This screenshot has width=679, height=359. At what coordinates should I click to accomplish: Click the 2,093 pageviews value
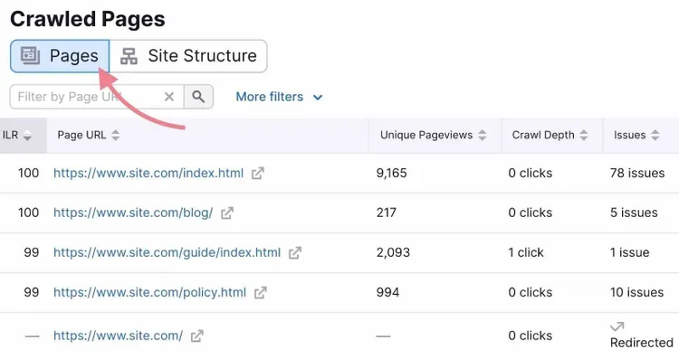coord(393,252)
